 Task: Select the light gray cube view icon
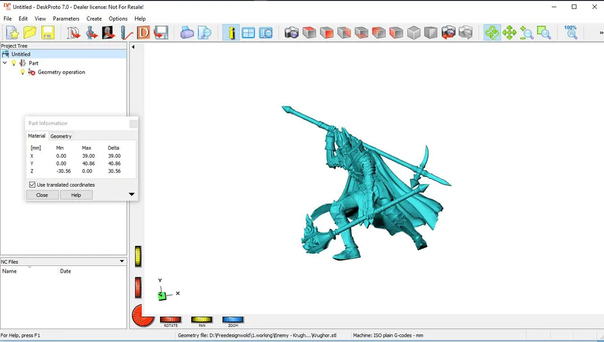[x=414, y=33]
